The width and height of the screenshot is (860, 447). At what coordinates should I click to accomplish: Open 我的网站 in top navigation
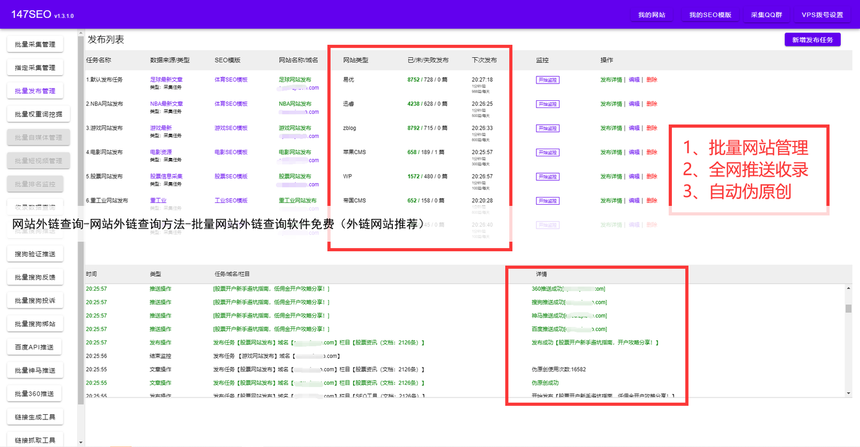(x=652, y=15)
